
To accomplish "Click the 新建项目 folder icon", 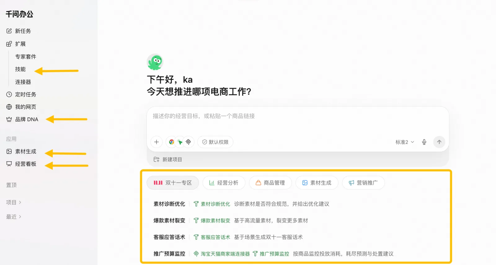I will click(157, 159).
